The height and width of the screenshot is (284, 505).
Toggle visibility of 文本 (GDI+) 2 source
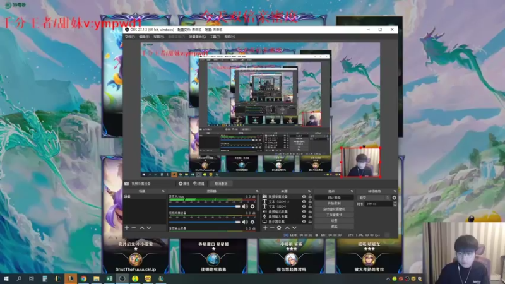304,201
